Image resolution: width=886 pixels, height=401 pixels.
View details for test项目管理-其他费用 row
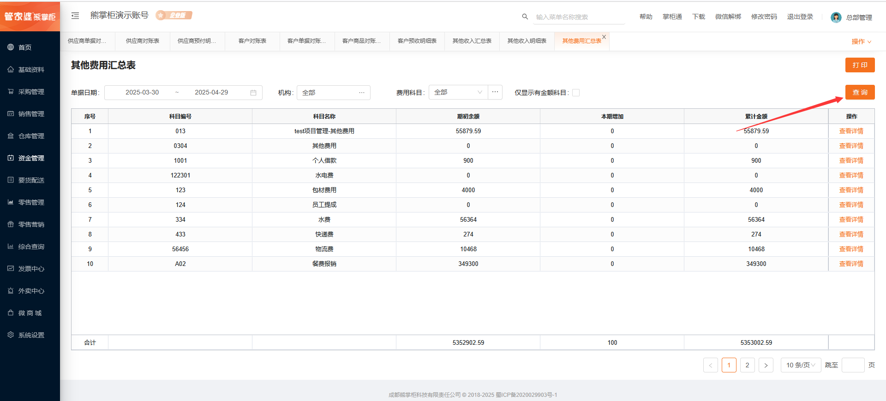click(851, 131)
